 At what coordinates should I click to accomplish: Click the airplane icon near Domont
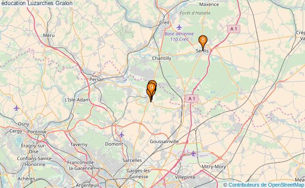coord(122,135)
